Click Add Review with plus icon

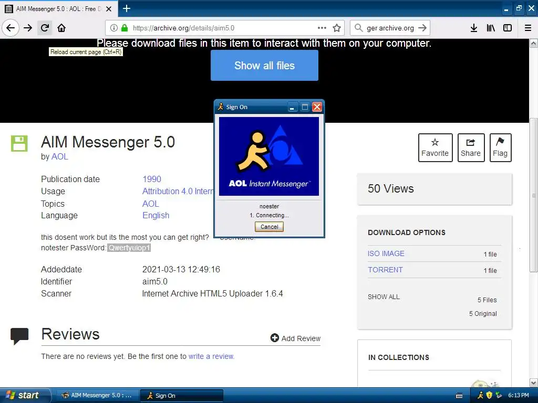[x=295, y=338]
